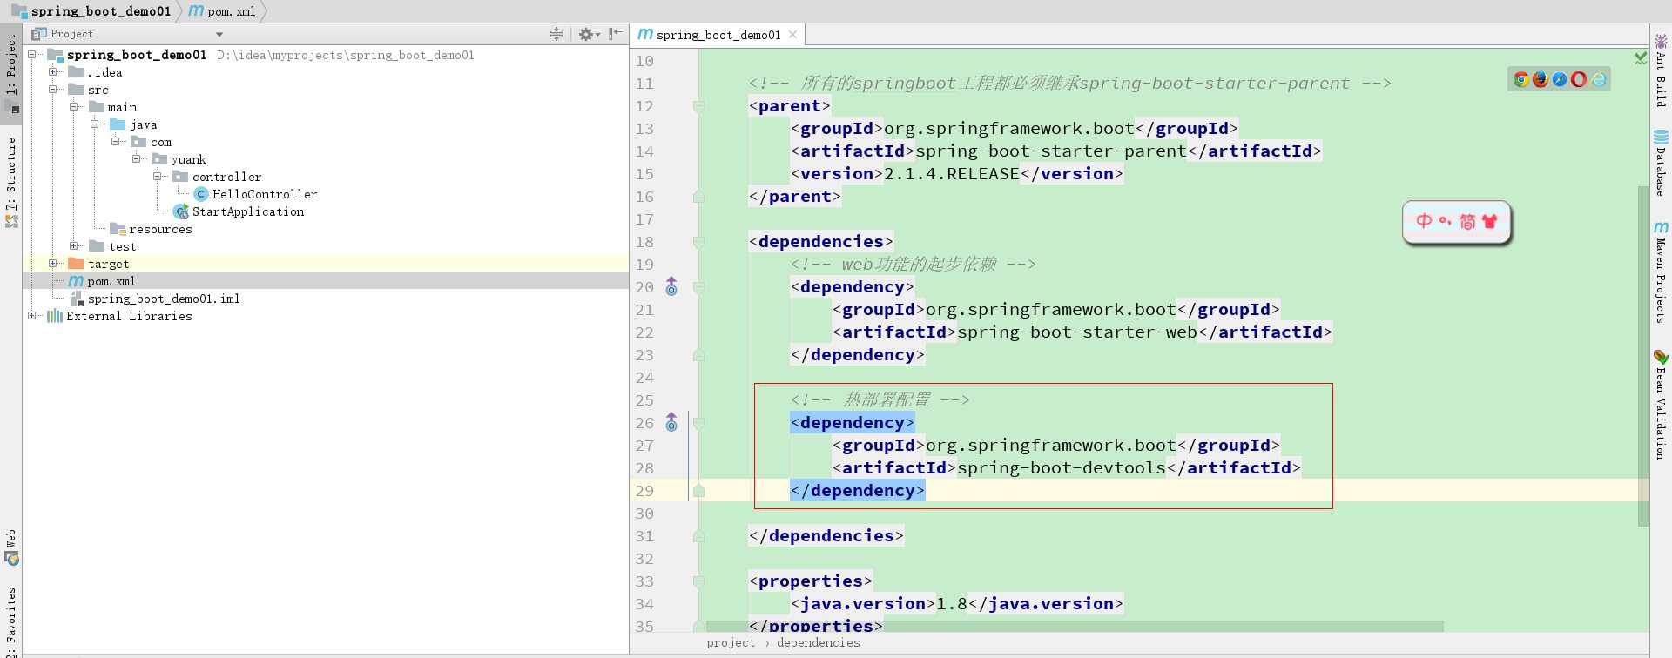Select the spring_boot_demo01 editor tab

[x=718, y=35]
